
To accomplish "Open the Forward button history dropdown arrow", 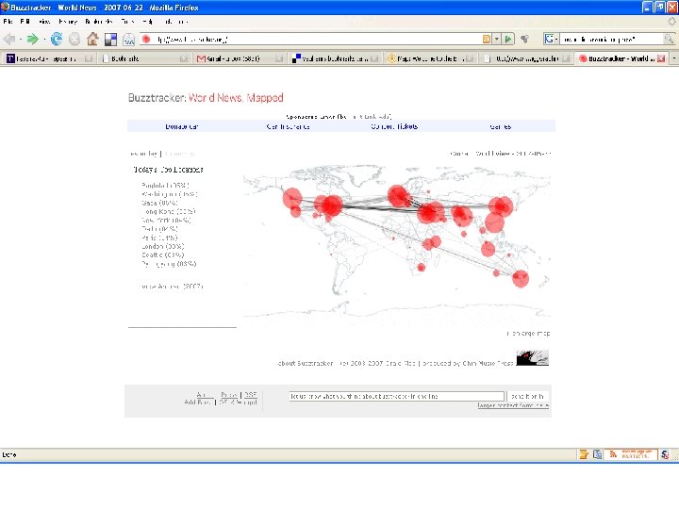I will pos(43,40).
